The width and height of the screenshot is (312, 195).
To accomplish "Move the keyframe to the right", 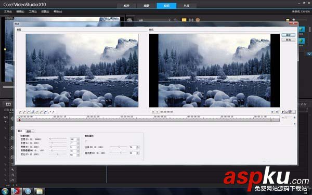I will pyautogui.click(x=41, y=112).
